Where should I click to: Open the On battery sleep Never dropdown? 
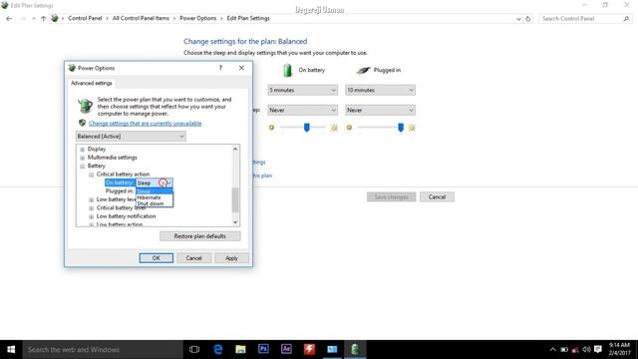tap(302, 110)
